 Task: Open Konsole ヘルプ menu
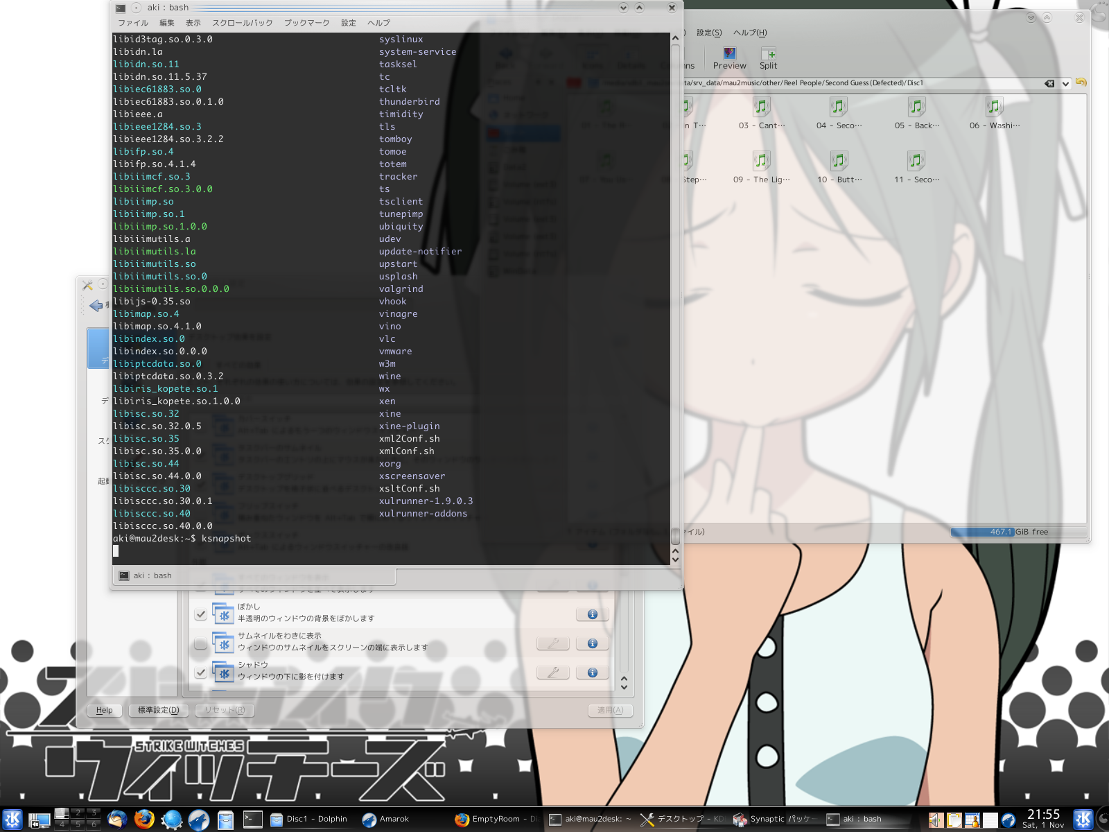point(379,23)
